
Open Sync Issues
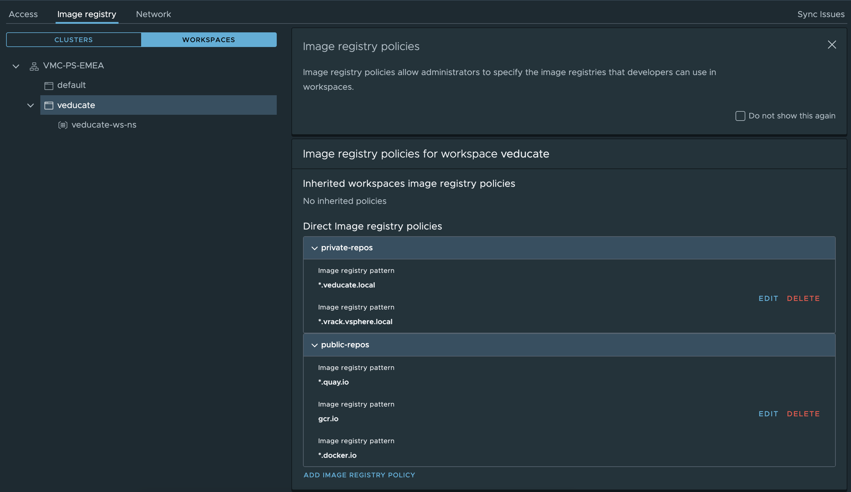pos(820,14)
